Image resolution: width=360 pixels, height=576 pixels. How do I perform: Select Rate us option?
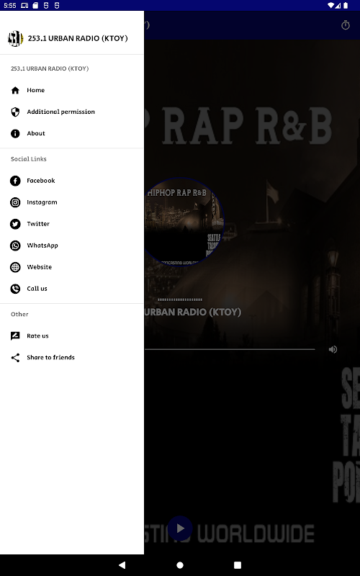72,336
